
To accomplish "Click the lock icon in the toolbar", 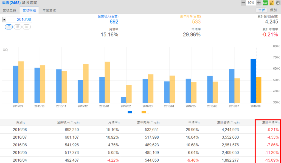I will [x=272, y=3].
